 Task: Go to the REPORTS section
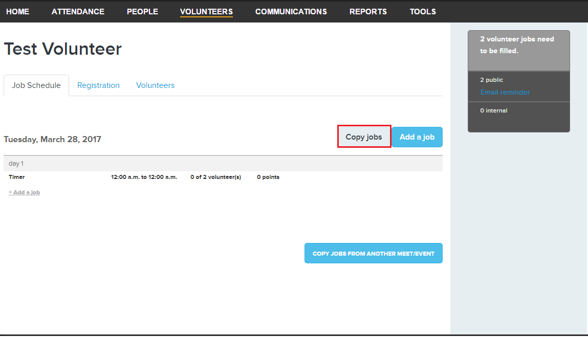[368, 12]
